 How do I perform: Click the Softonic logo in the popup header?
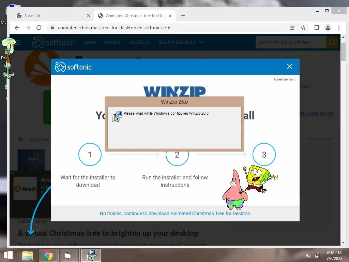[x=73, y=67]
